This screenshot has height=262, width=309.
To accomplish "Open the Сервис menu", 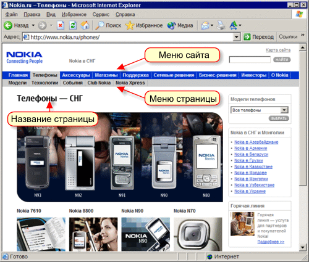I will pos(101,15).
